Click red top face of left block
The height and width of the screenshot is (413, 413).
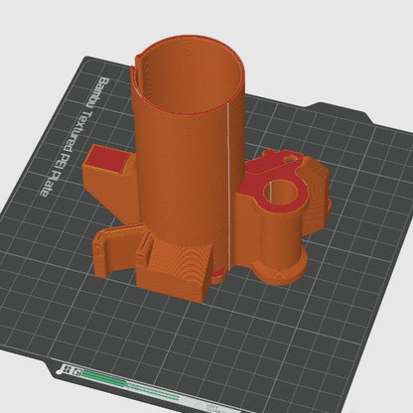[x=107, y=160]
